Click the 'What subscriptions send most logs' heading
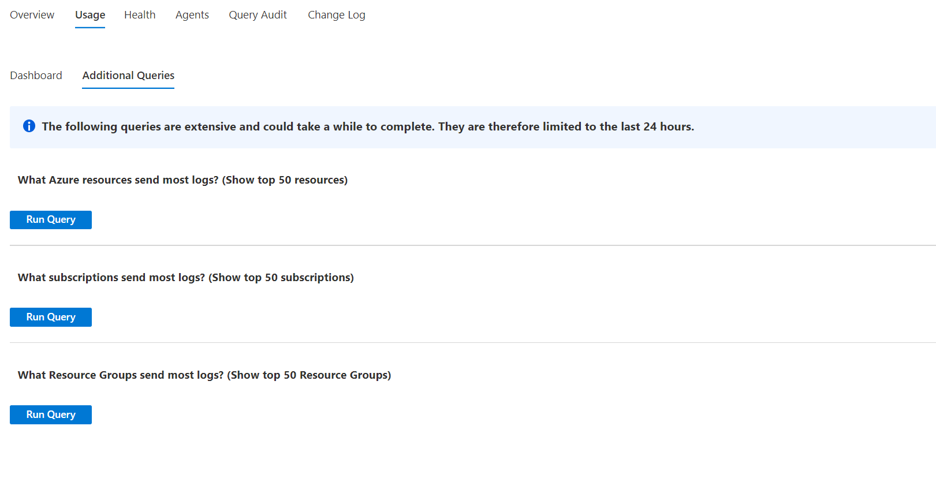936x478 pixels. pyautogui.click(x=186, y=278)
